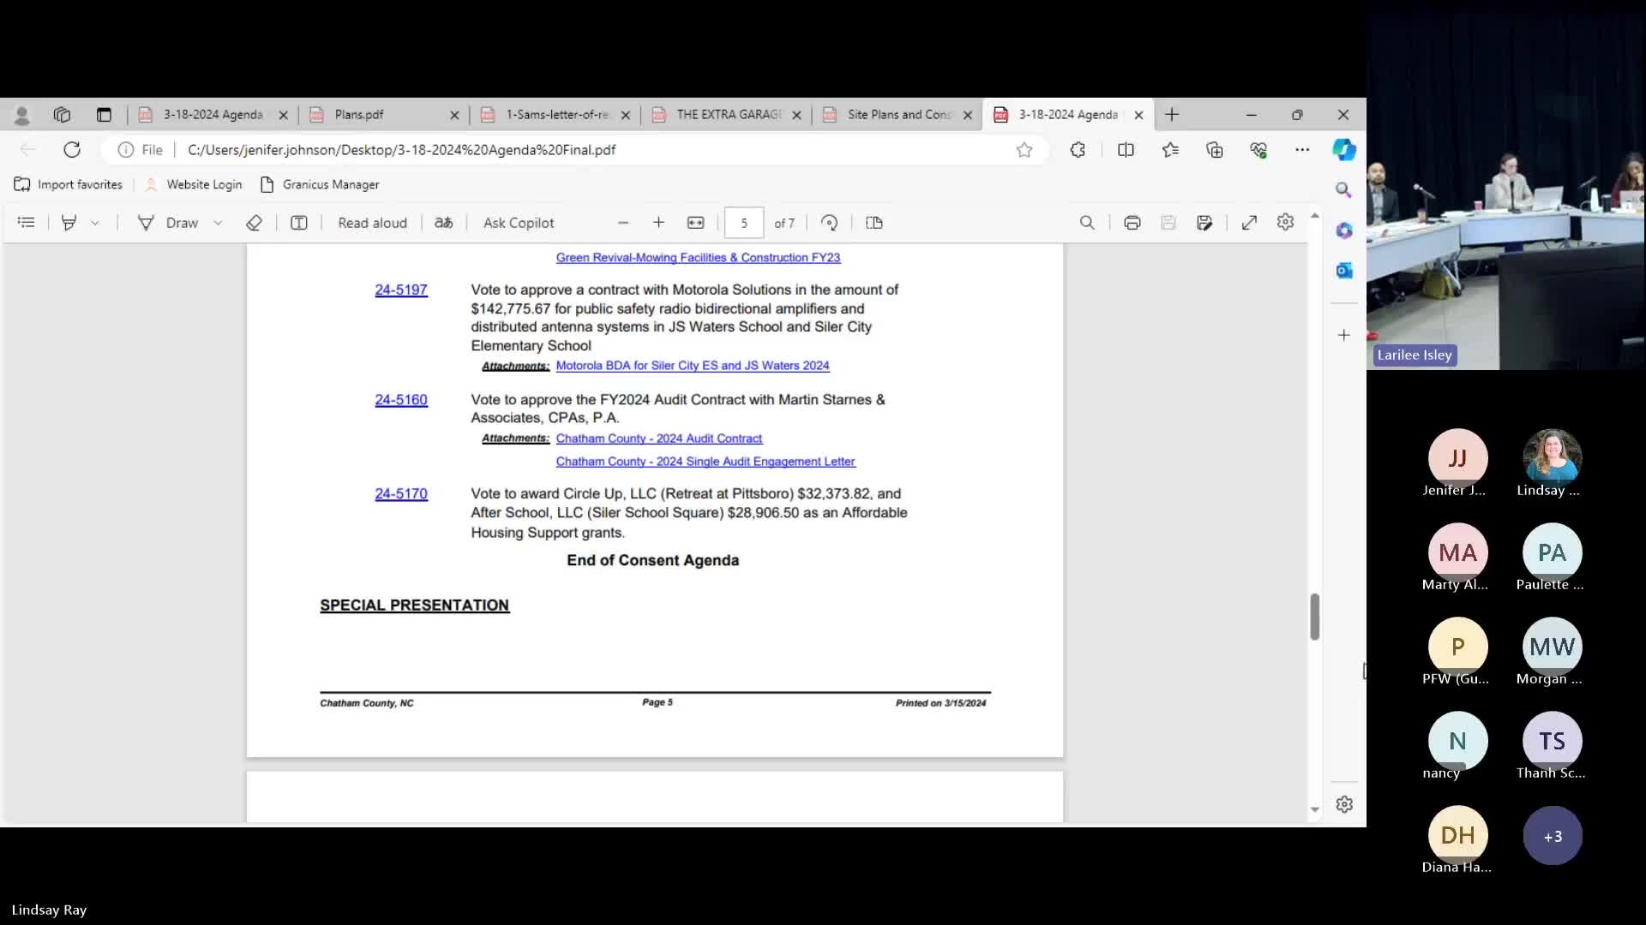Open Edge Settings and more menu
Screen dimensions: 1646x925
1302,150
